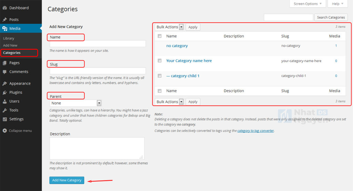Click the Collapse menu arrow icon
The image size is (353, 191).
[x=5, y=131]
